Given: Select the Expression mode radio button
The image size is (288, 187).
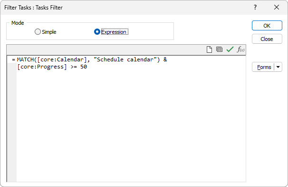Looking at the screenshot, I should point(97,32).
